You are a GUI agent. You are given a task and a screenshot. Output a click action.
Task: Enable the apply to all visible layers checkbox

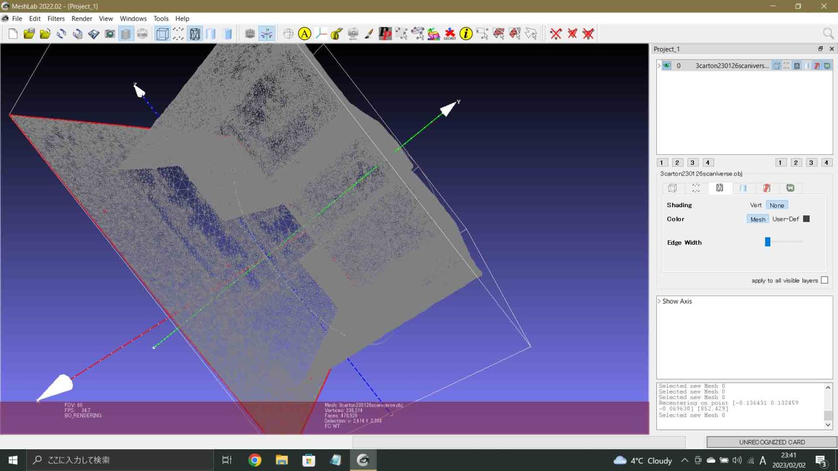[x=824, y=280]
